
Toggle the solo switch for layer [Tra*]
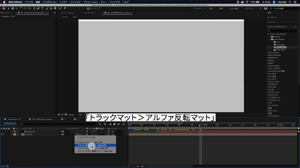tap(6, 134)
